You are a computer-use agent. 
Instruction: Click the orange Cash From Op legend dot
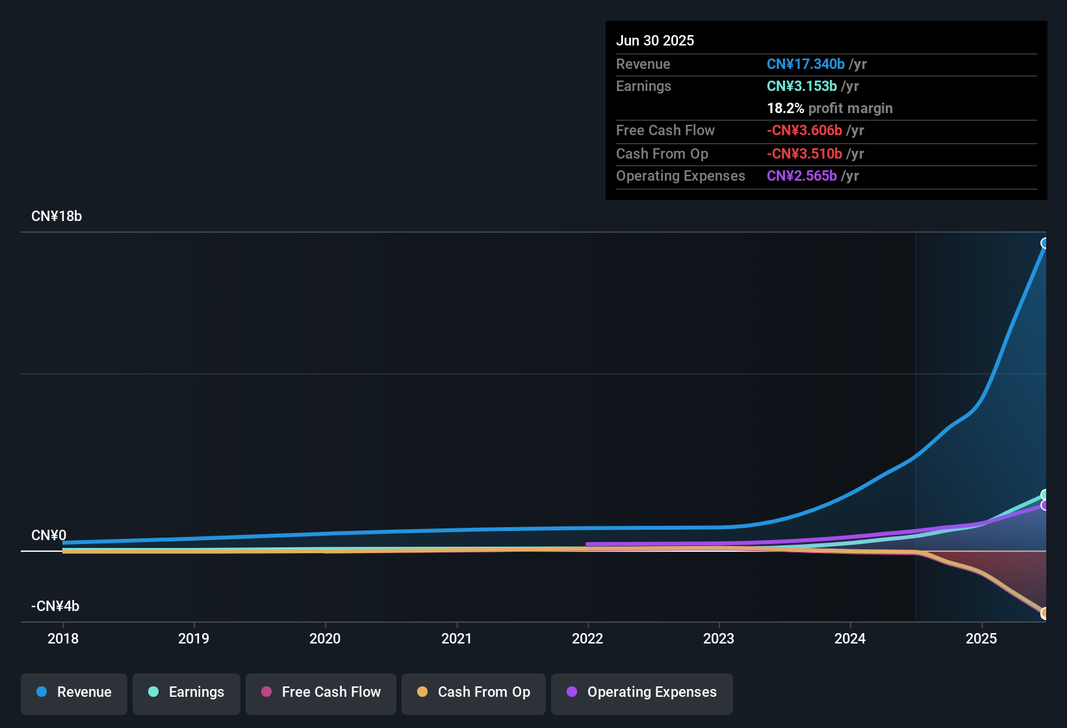[x=423, y=692]
